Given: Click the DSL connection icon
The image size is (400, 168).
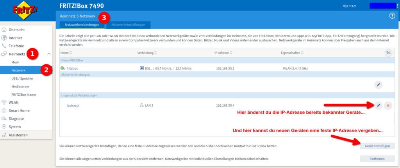Looking at the screenshot, I should point(141,68).
